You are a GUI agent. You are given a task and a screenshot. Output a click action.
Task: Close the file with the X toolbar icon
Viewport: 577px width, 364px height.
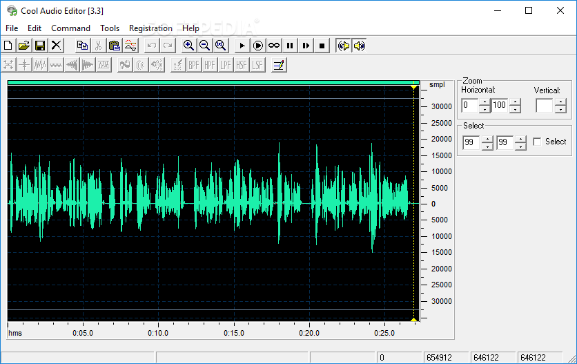[56, 46]
